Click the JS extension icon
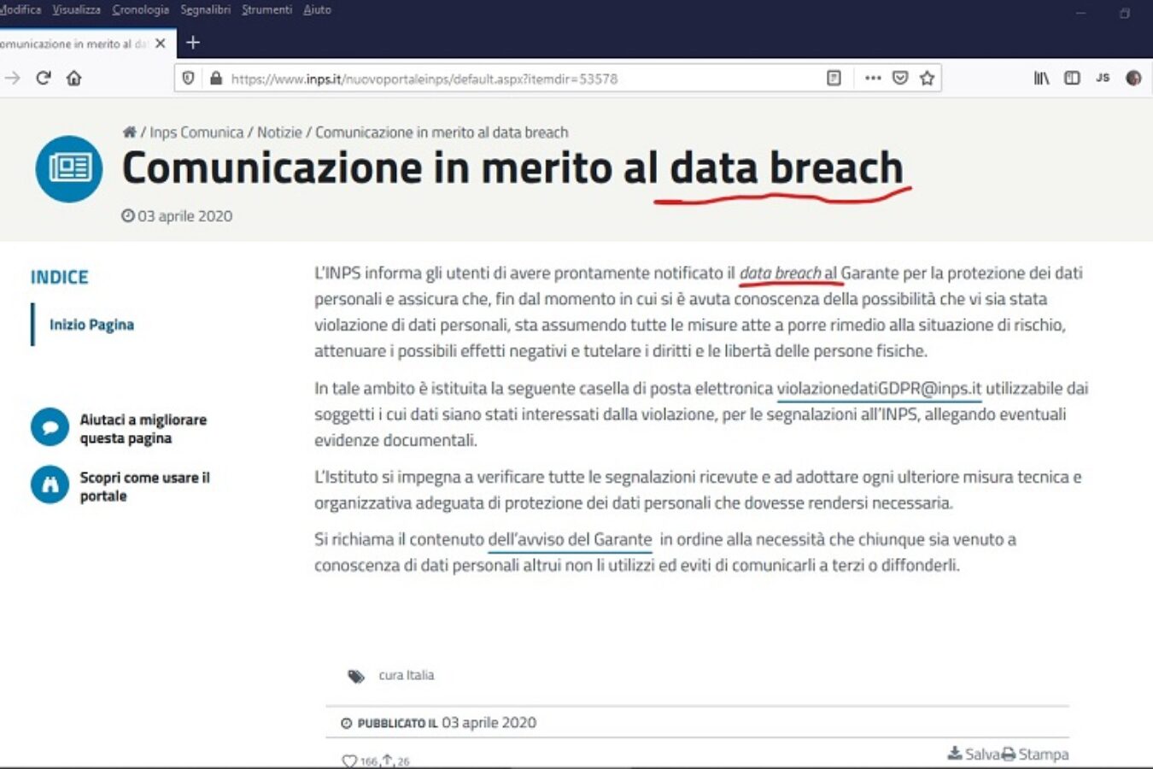Screen dimensions: 1153x769 (x=1103, y=78)
